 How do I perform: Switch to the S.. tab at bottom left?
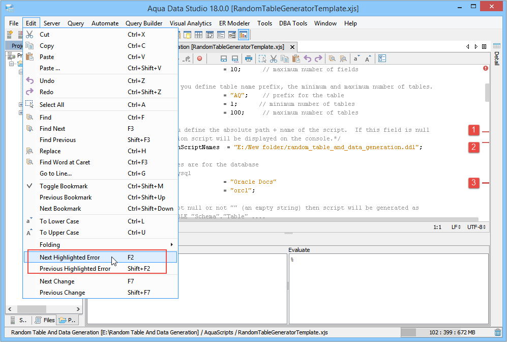19,320
